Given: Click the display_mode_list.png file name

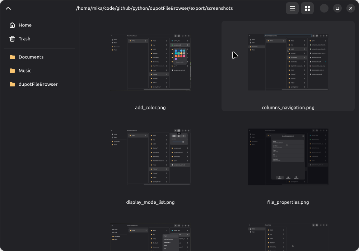Looking at the screenshot, I should click(x=150, y=202).
